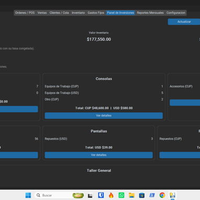Click the count 5 beside Equipos de Trabajo (USD)
The image size is (200, 200).
point(162,93)
